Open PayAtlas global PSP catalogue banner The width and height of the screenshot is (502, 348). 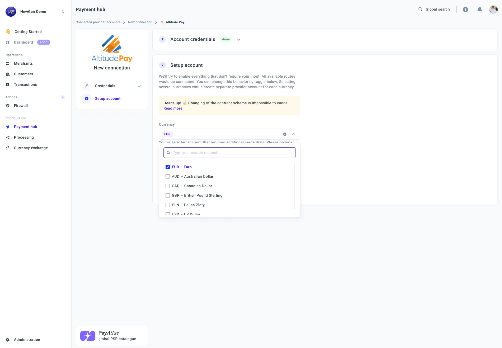pos(112,336)
